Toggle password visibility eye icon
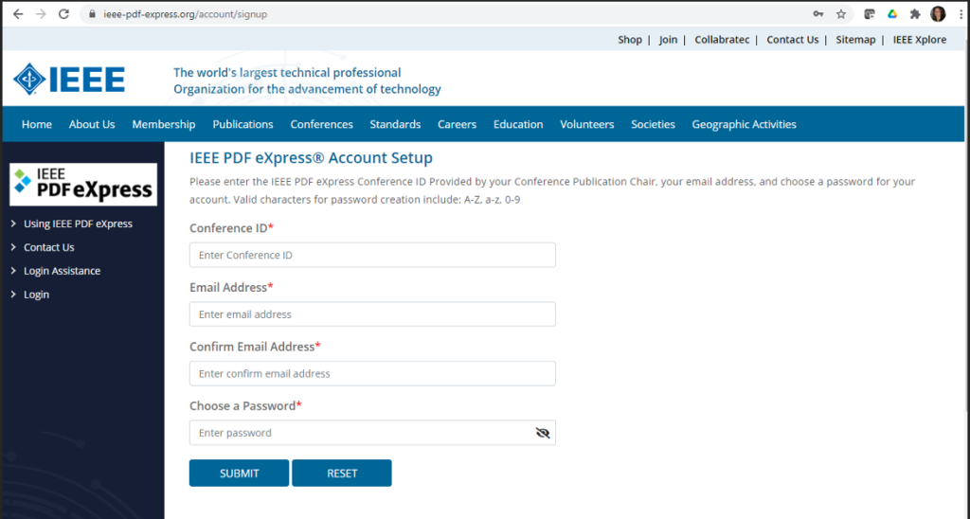 pos(543,433)
